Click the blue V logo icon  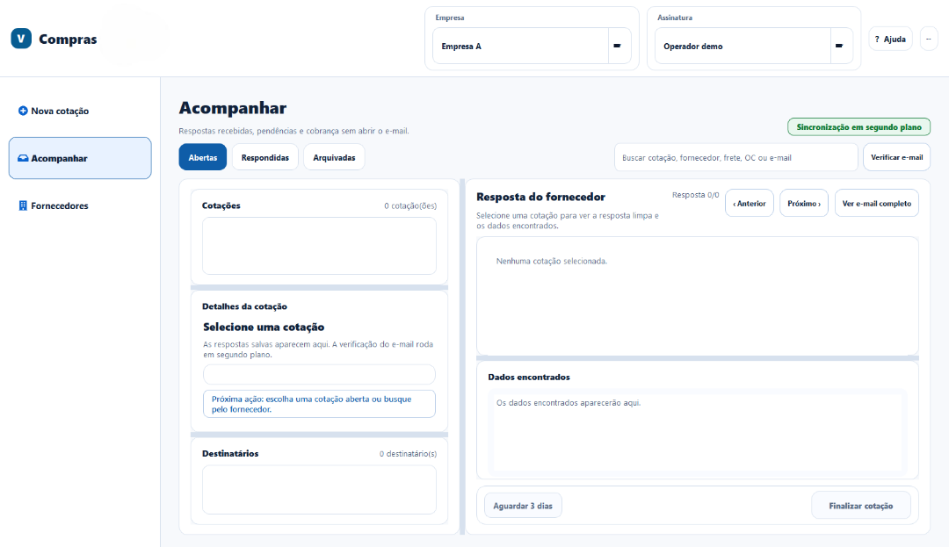(x=21, y=39)
